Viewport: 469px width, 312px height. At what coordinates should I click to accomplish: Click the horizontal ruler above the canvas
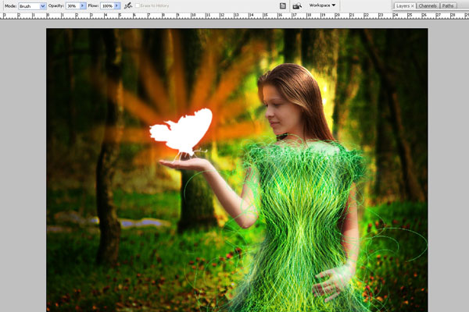(234, 15)
